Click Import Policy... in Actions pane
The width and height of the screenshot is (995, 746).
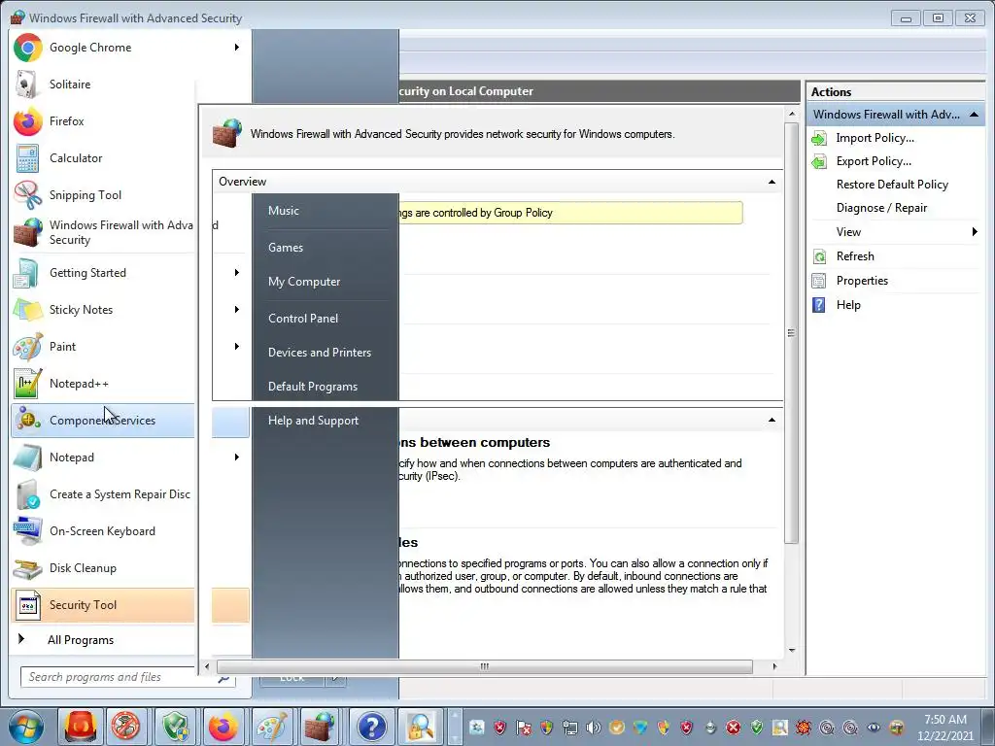pyautogui.click(x=875, y=138)
